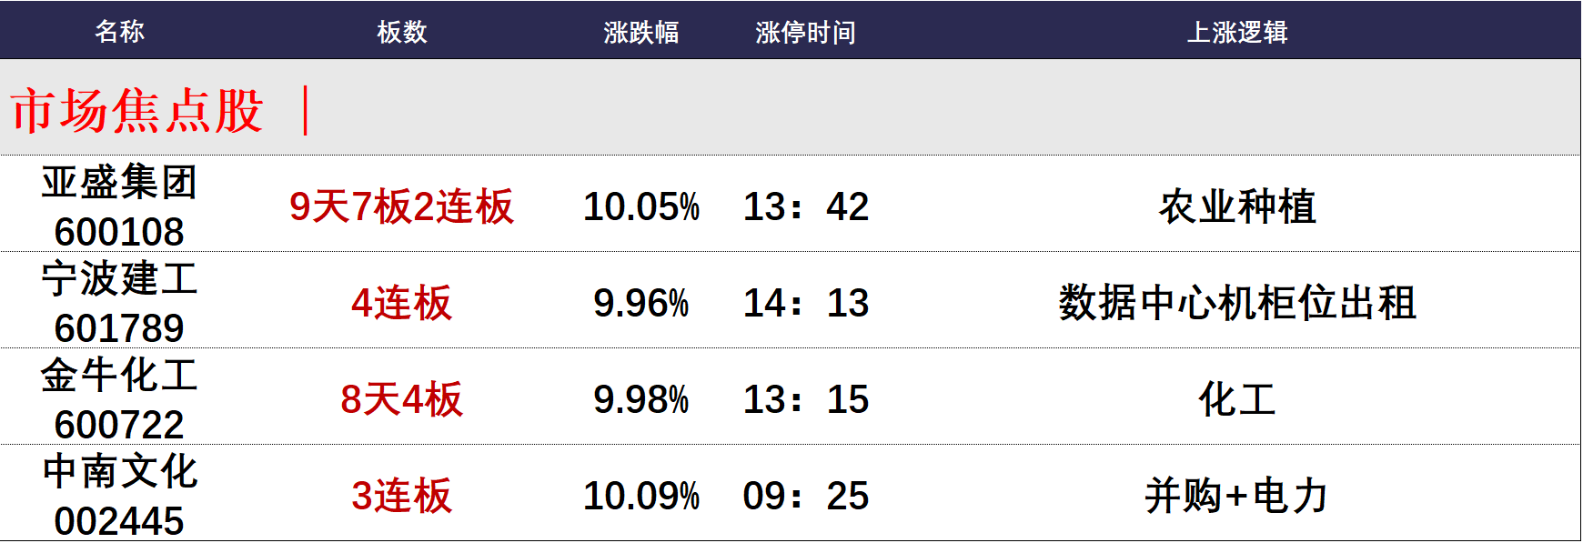The width and height of the screenshot is (1583, 543).
Task: Click the 市场焦点股 section title
Action: pyautogui.click(x=137, y=111)
